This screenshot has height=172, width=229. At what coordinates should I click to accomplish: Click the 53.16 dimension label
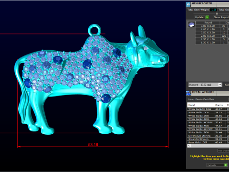[93, 145]
